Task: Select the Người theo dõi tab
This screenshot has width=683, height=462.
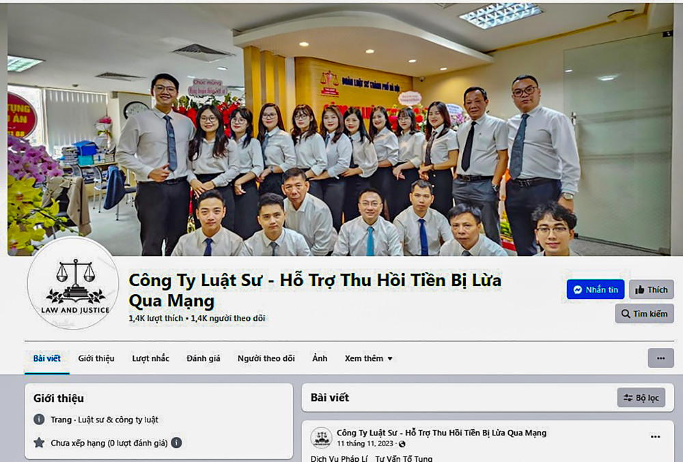Action: coord(266,358)
